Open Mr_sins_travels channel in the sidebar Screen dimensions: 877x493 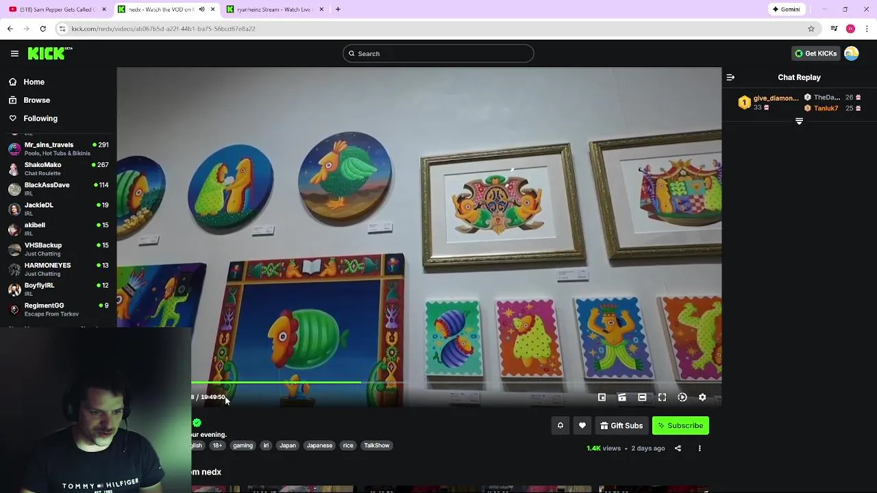tap(58, 149)
